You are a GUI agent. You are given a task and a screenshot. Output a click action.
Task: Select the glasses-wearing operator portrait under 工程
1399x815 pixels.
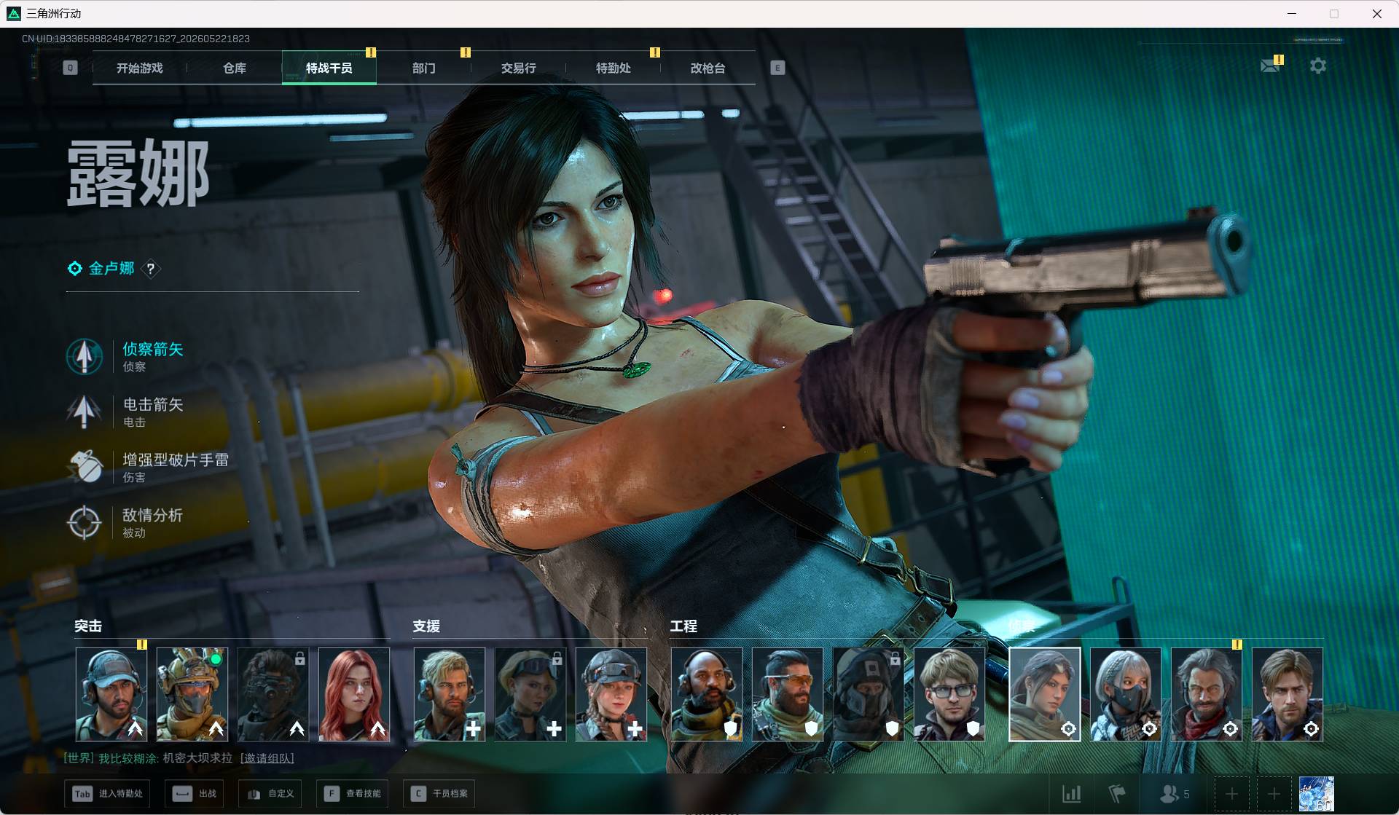(x=949, y=694)
